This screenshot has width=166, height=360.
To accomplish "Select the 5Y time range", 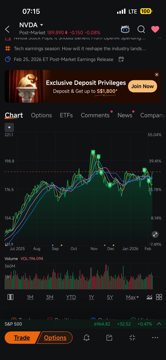I will point(110,297).
